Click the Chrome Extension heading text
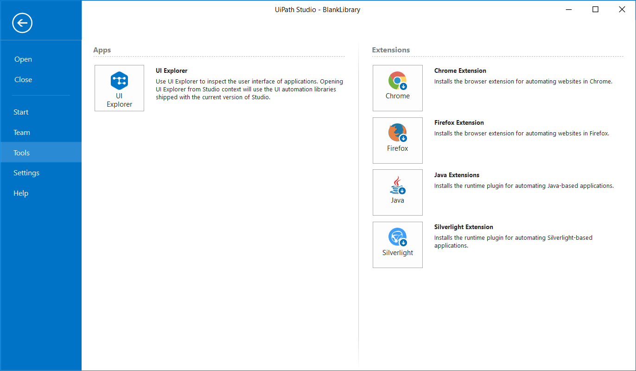The width and height of the screenshot is (636, 371). 460,71
